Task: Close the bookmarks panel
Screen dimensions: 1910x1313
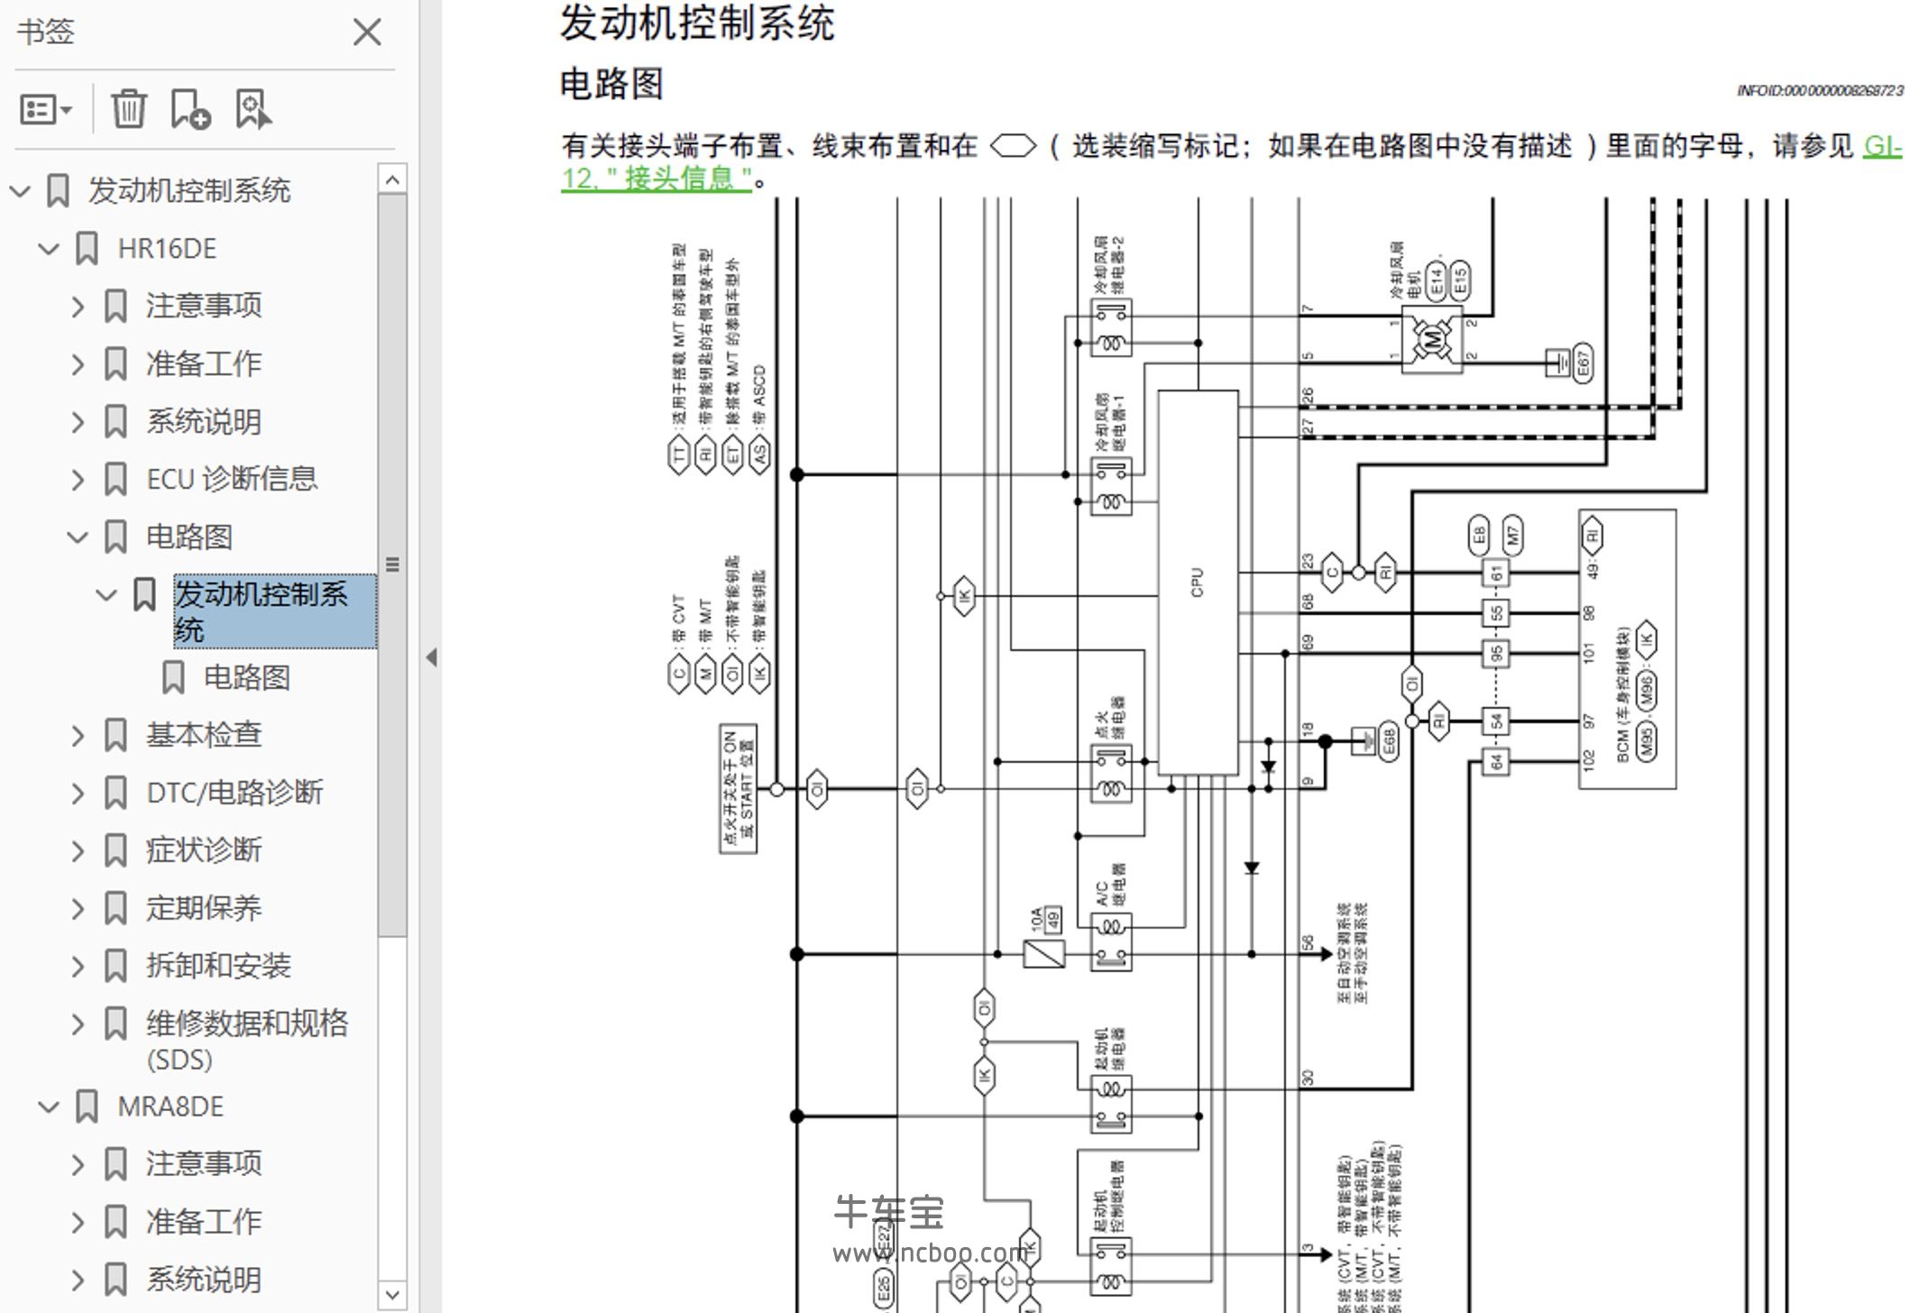Action: point(367,32)
